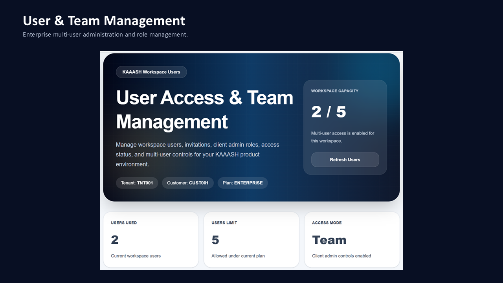Screen dimensions: 503x283
Task: Click the 'Manage workspace users, invitations' description
Action: [x=198, y=154]
